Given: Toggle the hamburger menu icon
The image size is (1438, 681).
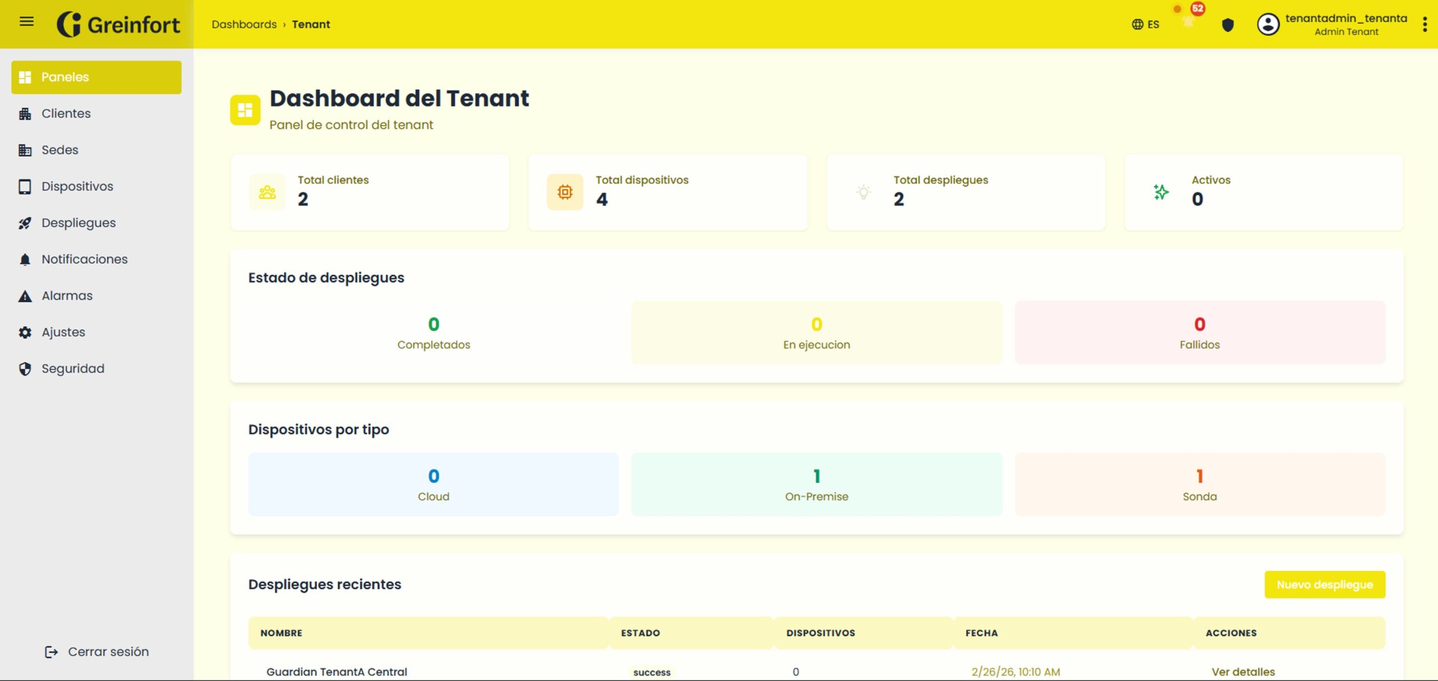Looking at the screenshot, I should coord(26,22).
